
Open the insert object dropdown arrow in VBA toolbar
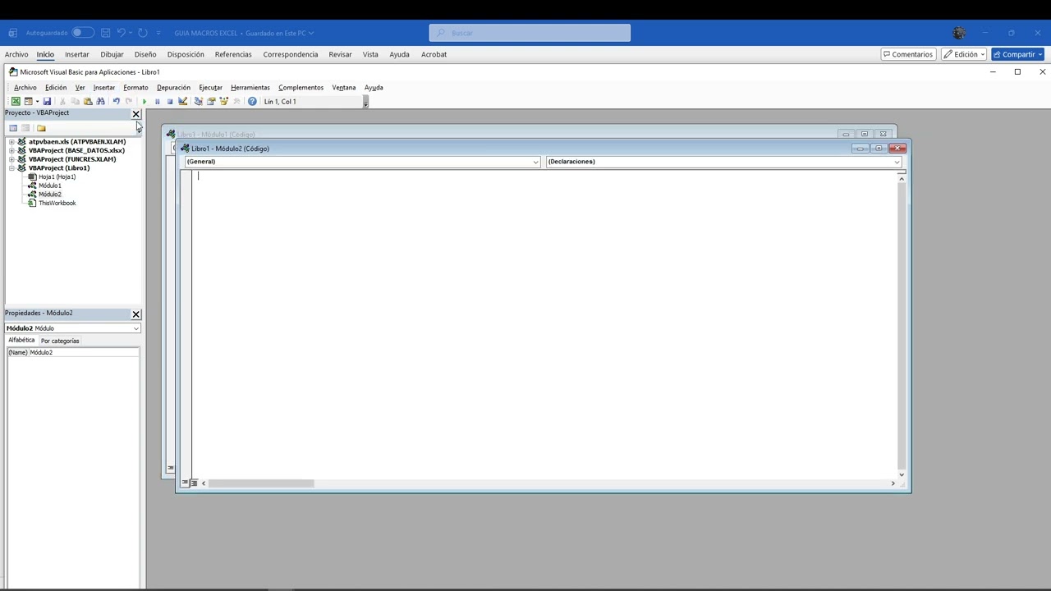coord(37,101)
